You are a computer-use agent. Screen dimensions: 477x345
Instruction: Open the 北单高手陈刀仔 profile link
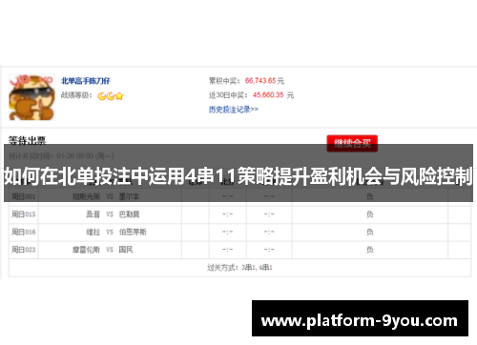[x=85, y=81]
